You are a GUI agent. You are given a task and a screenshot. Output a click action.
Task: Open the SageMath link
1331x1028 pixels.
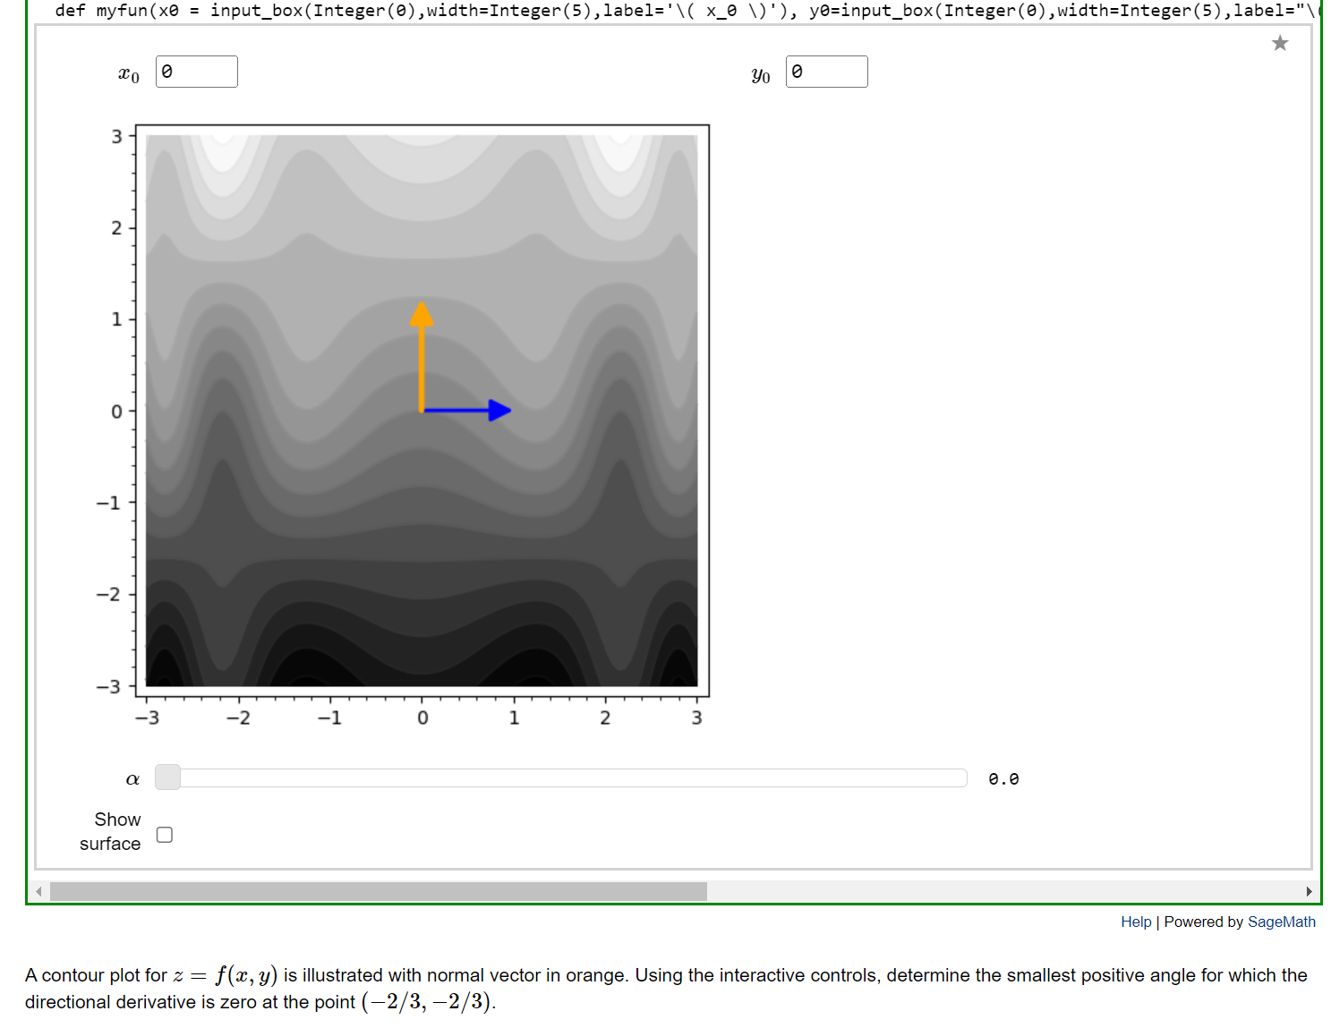(1284, 922)
